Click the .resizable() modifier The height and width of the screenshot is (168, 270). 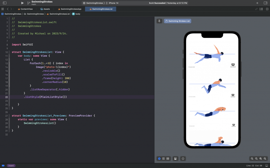click(51, 71)
